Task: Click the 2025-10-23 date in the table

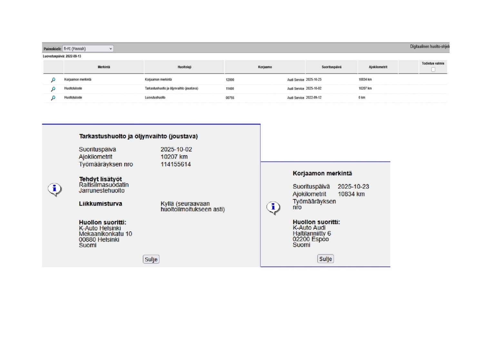Action: (x=313, y=80)
